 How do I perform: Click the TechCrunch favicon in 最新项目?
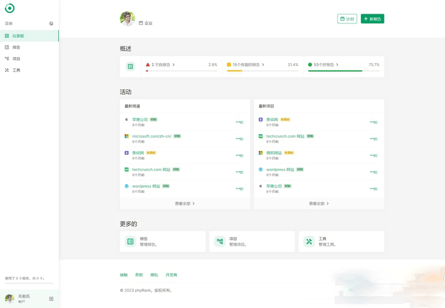coord(260,136)
